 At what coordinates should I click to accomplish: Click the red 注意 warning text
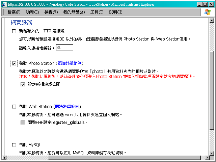107,77
